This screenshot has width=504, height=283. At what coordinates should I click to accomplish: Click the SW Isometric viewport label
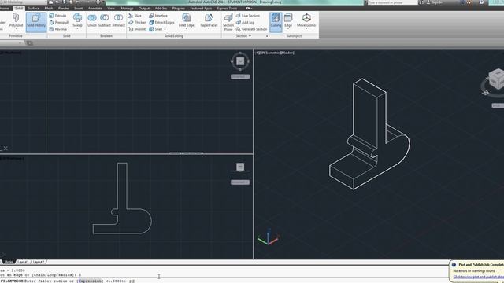coord(276,53)
